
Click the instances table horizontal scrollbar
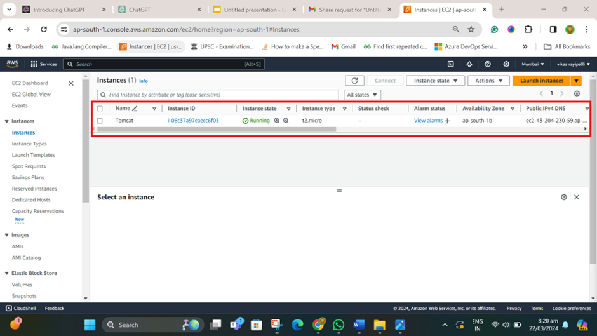(217, 129)
